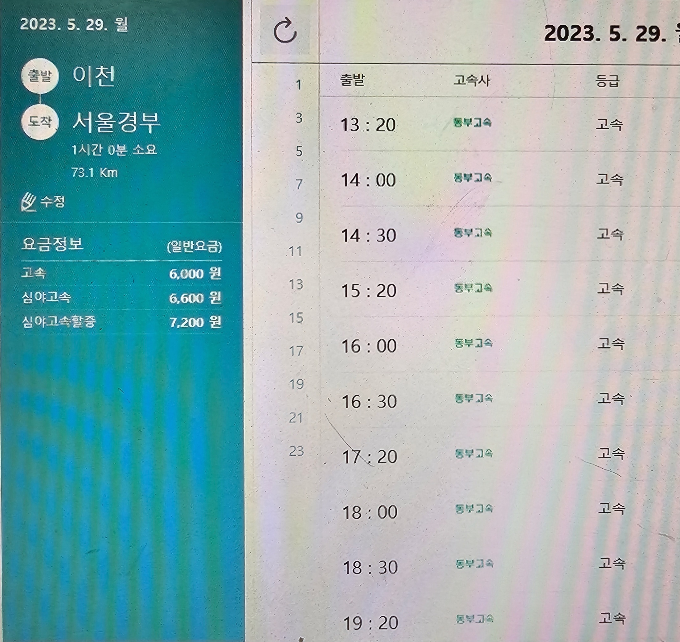680x642 pixels.
Task: Select the 18 : 00 departure time
Action: coord(370,512)
